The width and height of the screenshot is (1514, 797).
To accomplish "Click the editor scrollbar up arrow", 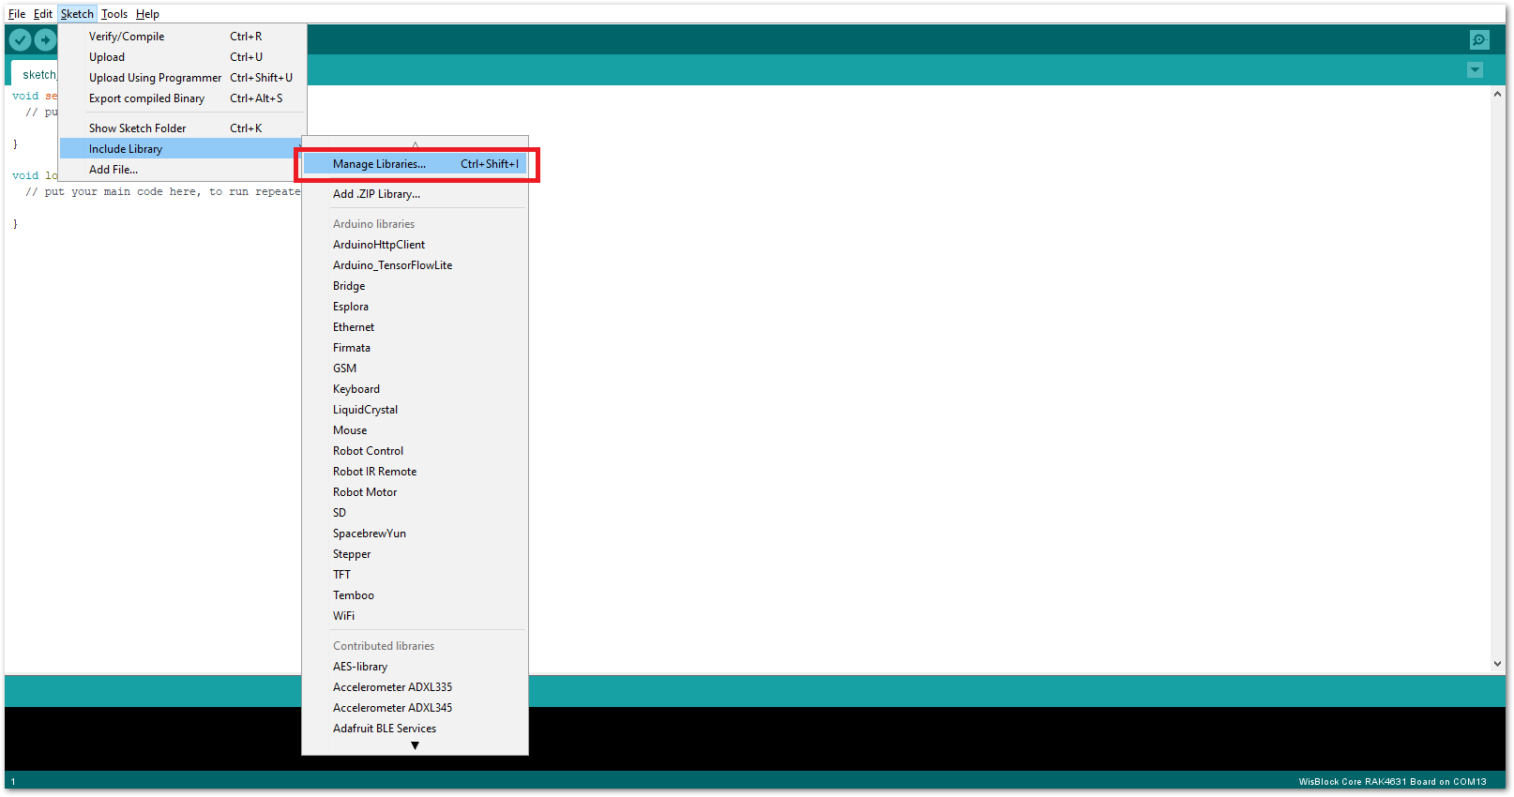I will click(x=1497, y=94).
